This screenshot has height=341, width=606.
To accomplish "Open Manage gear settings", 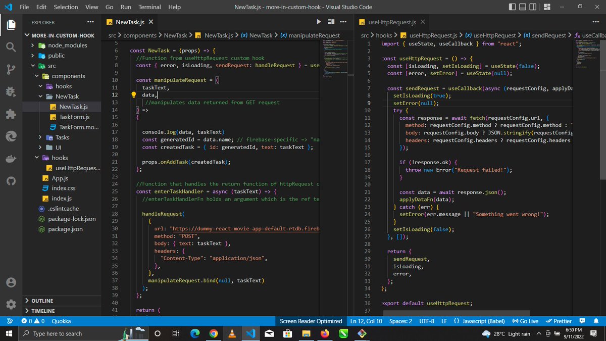I will pyautogui.click(x=11, y=304).
